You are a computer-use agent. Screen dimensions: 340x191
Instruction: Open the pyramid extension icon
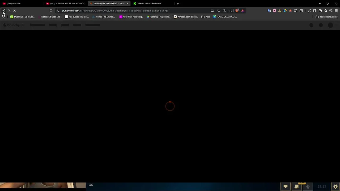click(280, 11)
